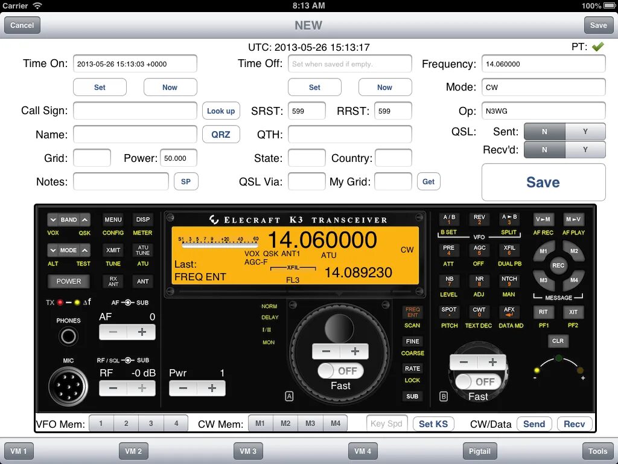Tap the AFX data mode key
Viewport: 618px width, 464px height.
pos(509,312)
